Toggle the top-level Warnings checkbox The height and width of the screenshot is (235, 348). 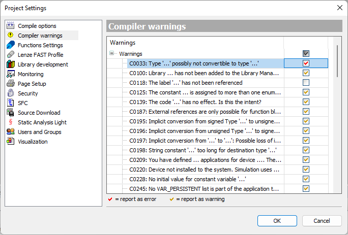306,53
